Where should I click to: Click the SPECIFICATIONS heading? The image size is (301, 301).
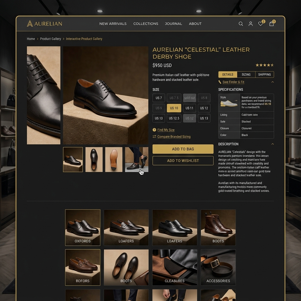pyautogui.click(x=230, y=89)
